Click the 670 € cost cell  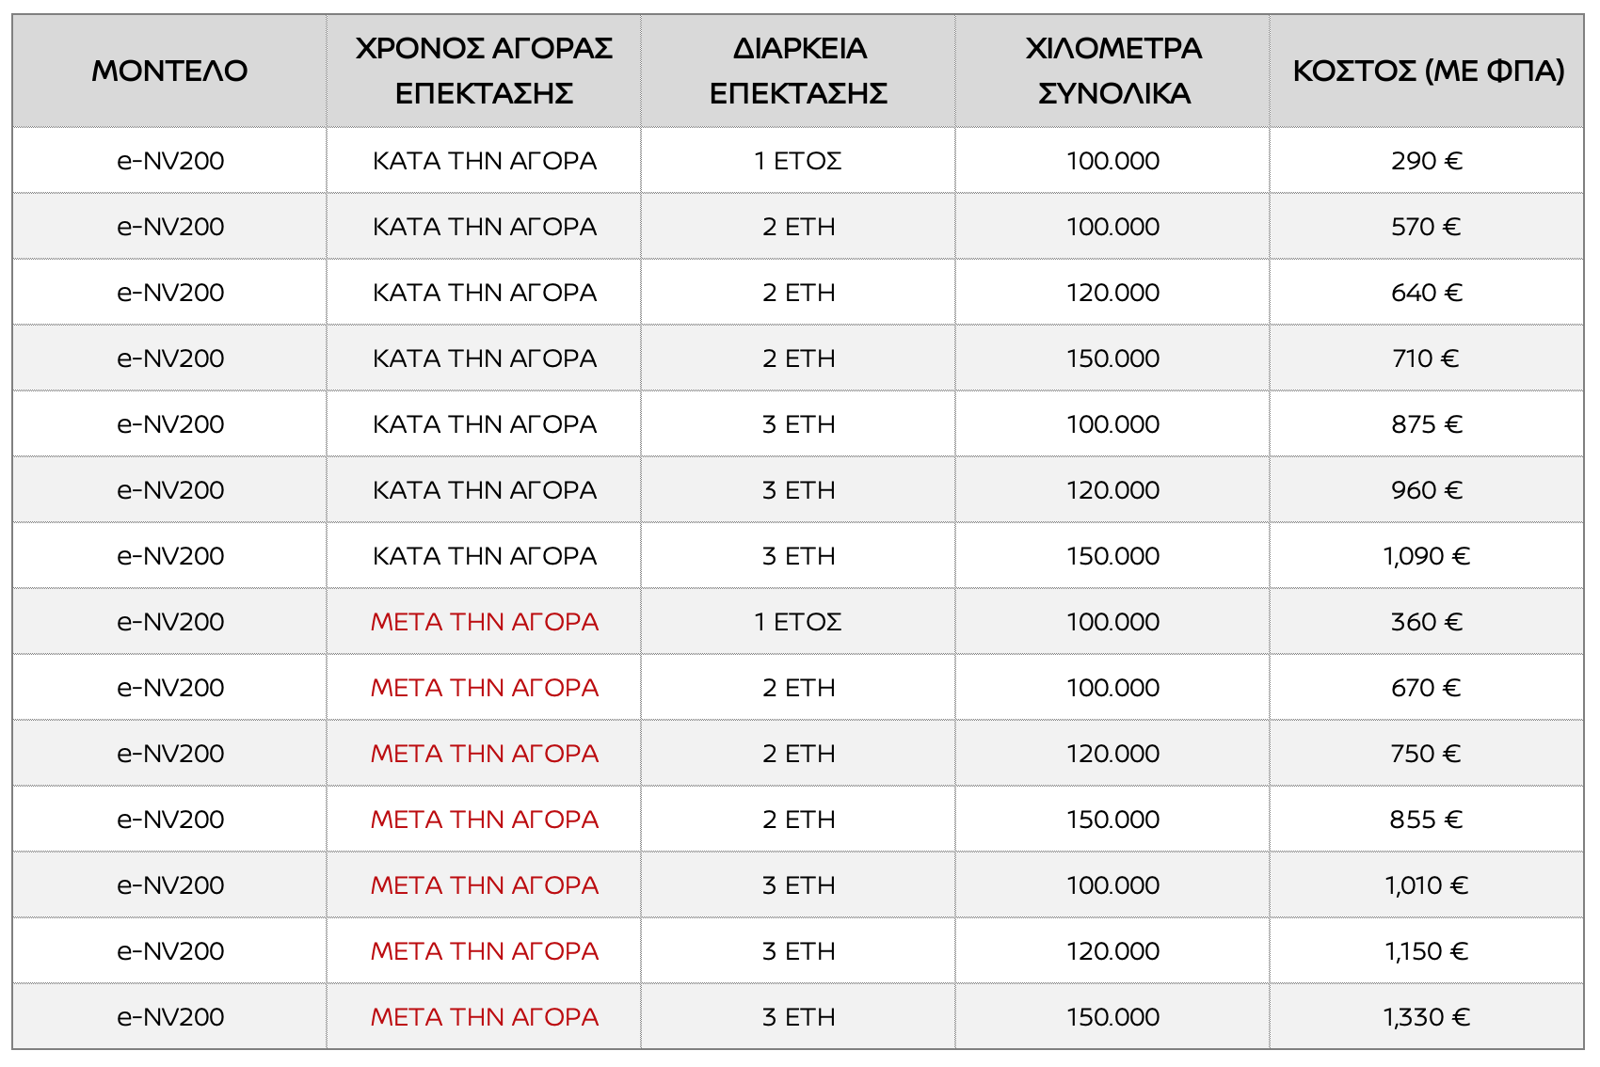pos(1427,688)
